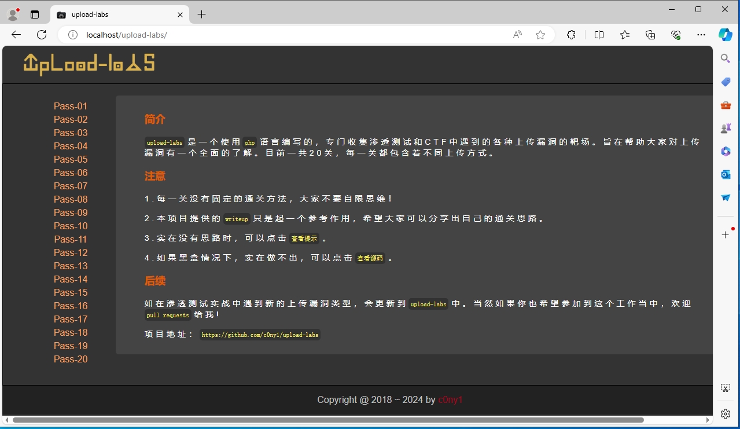Viewport: 740px width, 429px height.
Task: Activate Read aloud in address bar
Action: tap(517, 35)
